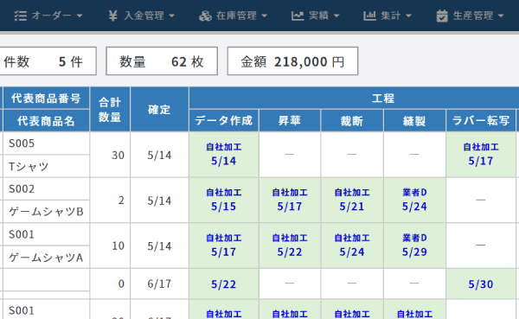Click the list icon beside オーダー
This screenshot has height=319, width=519.
[x=21, y=16]
